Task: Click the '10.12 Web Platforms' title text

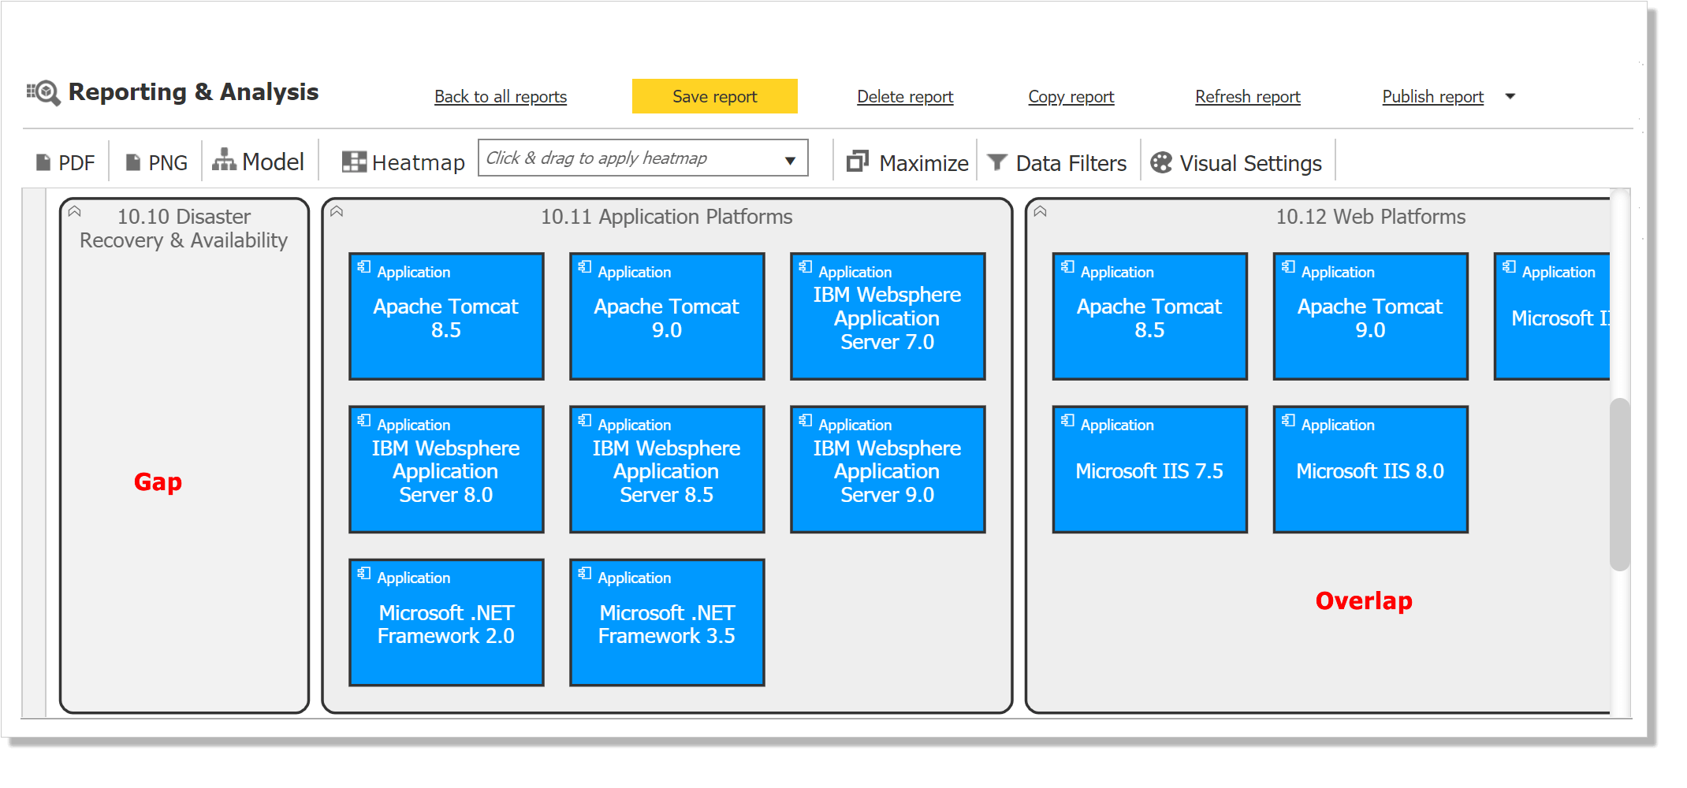Action: tap(1371, 217)
